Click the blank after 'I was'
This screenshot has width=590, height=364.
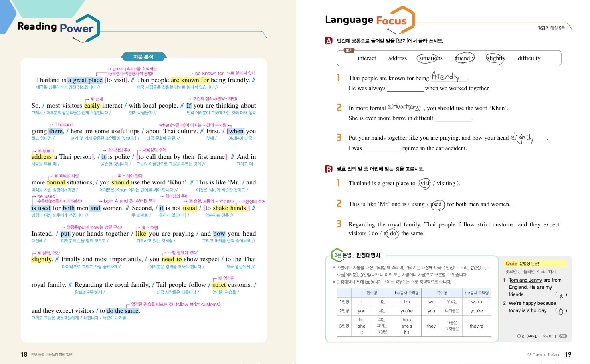382,148
